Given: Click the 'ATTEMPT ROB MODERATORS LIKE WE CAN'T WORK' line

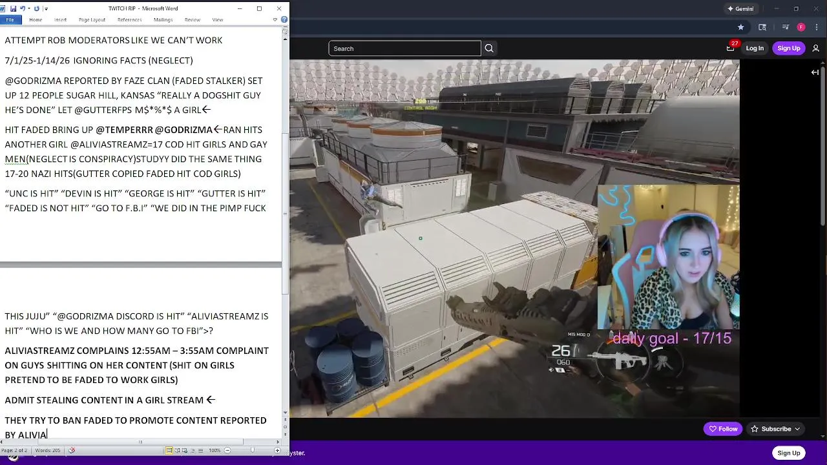Looking at the screenshot, I should [114, 40].
